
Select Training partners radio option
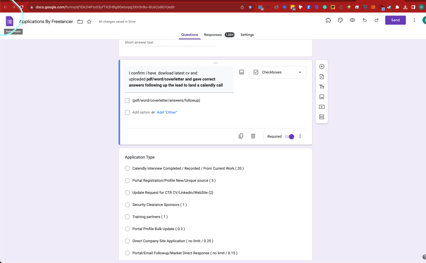[x=127, y=217]
